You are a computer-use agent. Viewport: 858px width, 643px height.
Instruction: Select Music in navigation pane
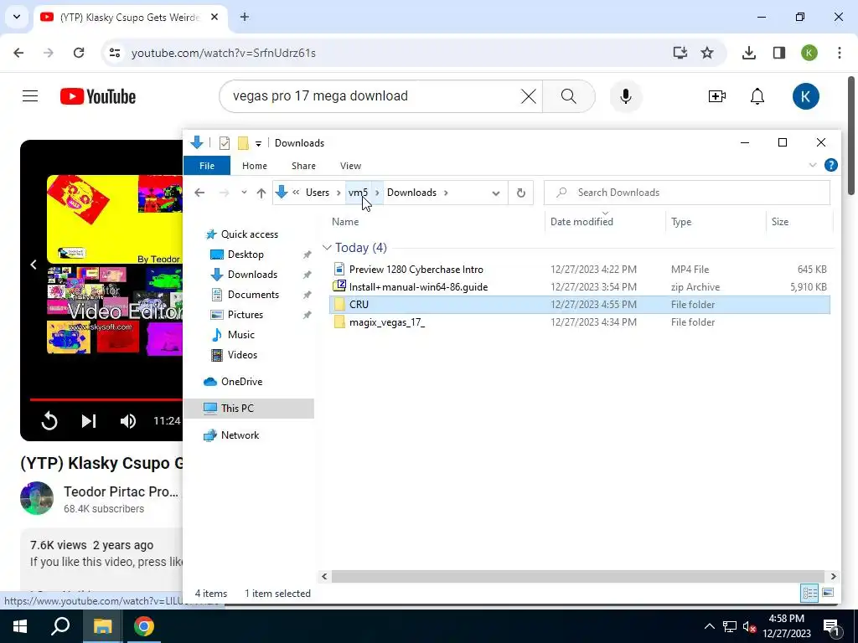240,335
